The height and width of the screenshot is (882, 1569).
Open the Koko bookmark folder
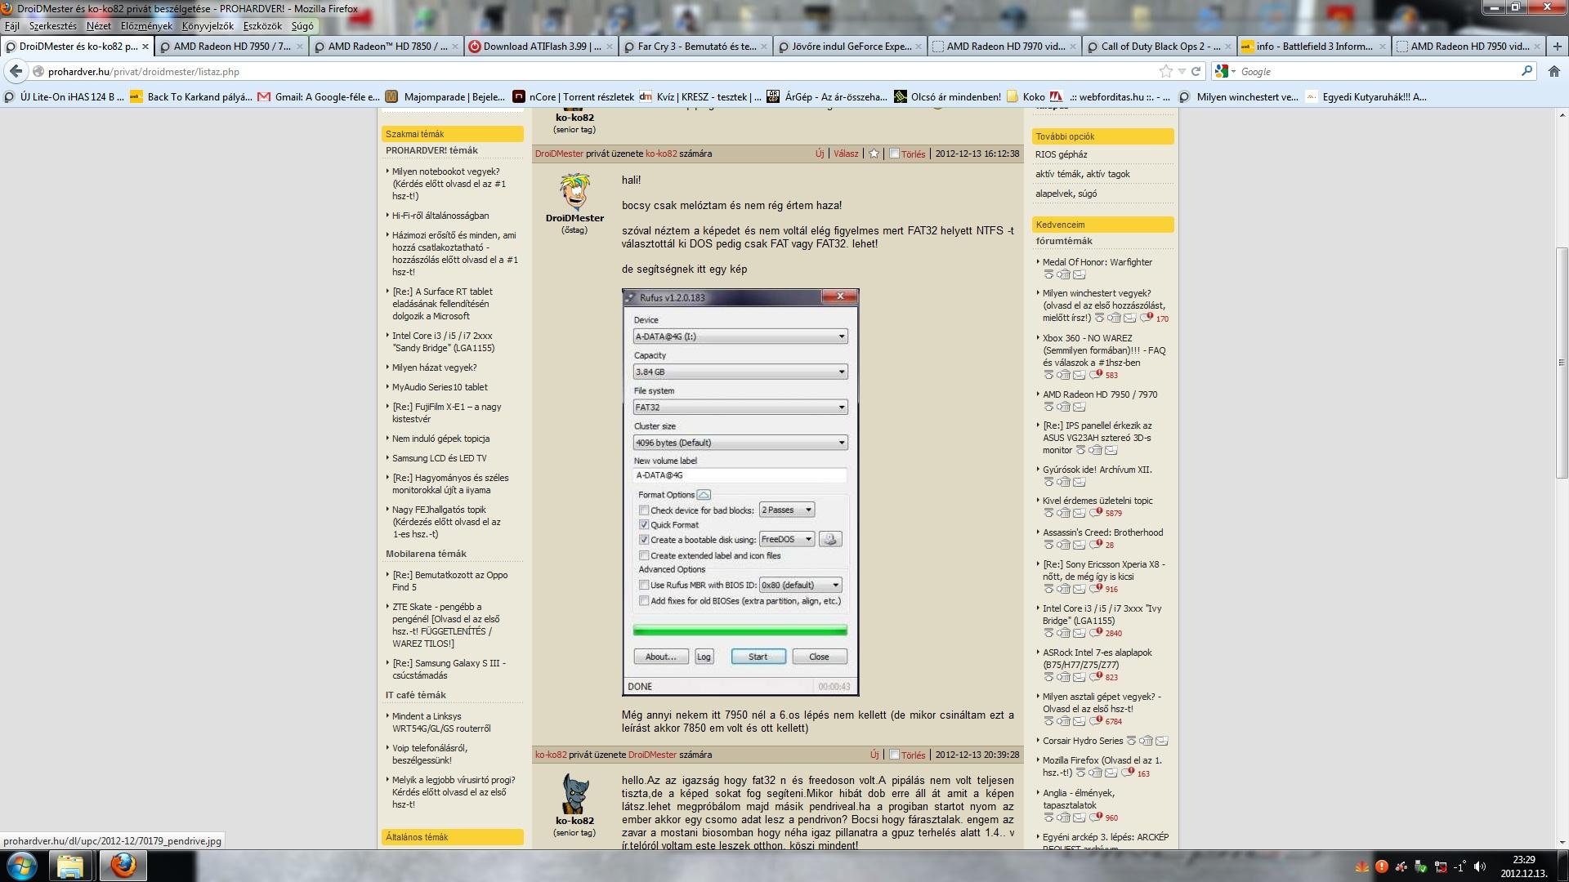pyautogui.click(x=1026, y=97)
